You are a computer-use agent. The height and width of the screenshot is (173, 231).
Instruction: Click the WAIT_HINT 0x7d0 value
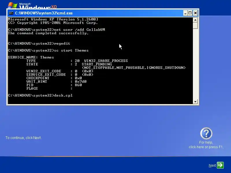click(x=81, y=82)
